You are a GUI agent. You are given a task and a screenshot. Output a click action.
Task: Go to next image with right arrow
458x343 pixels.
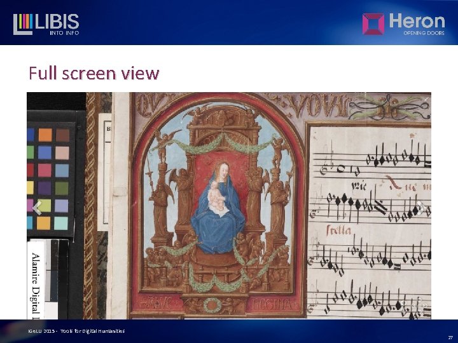(420, 208)
